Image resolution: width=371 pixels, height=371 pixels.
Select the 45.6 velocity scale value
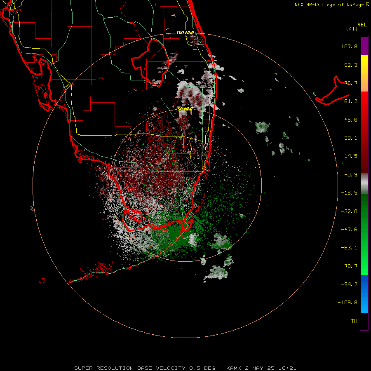click(351, 120)
